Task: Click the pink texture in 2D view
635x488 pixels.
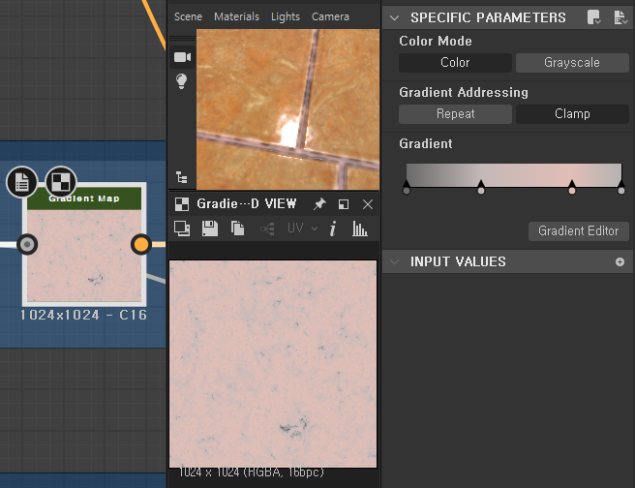Action: coord(273,364)
